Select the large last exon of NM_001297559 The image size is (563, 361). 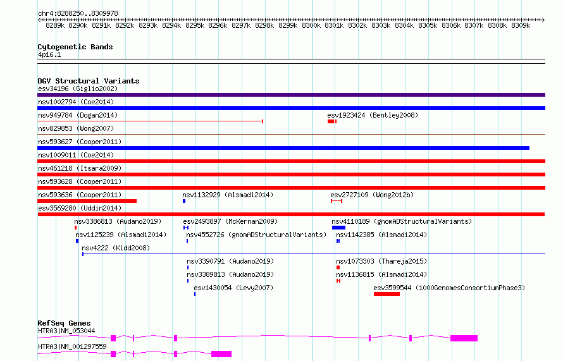[221, 354]
